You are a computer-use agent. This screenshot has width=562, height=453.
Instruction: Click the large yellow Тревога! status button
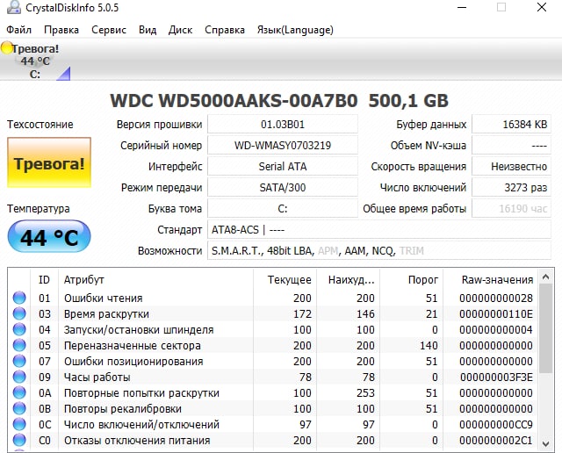(x=49, y=162)
